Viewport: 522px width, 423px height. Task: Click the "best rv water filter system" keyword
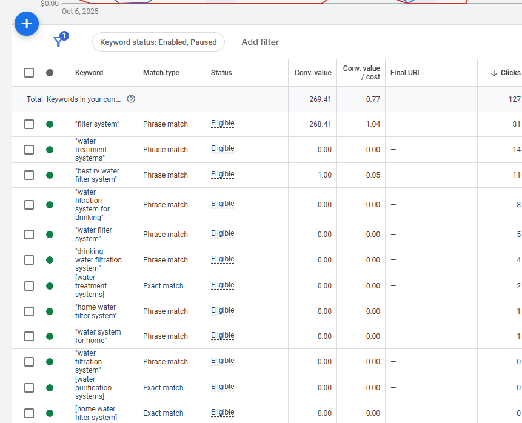pos(97,175)
